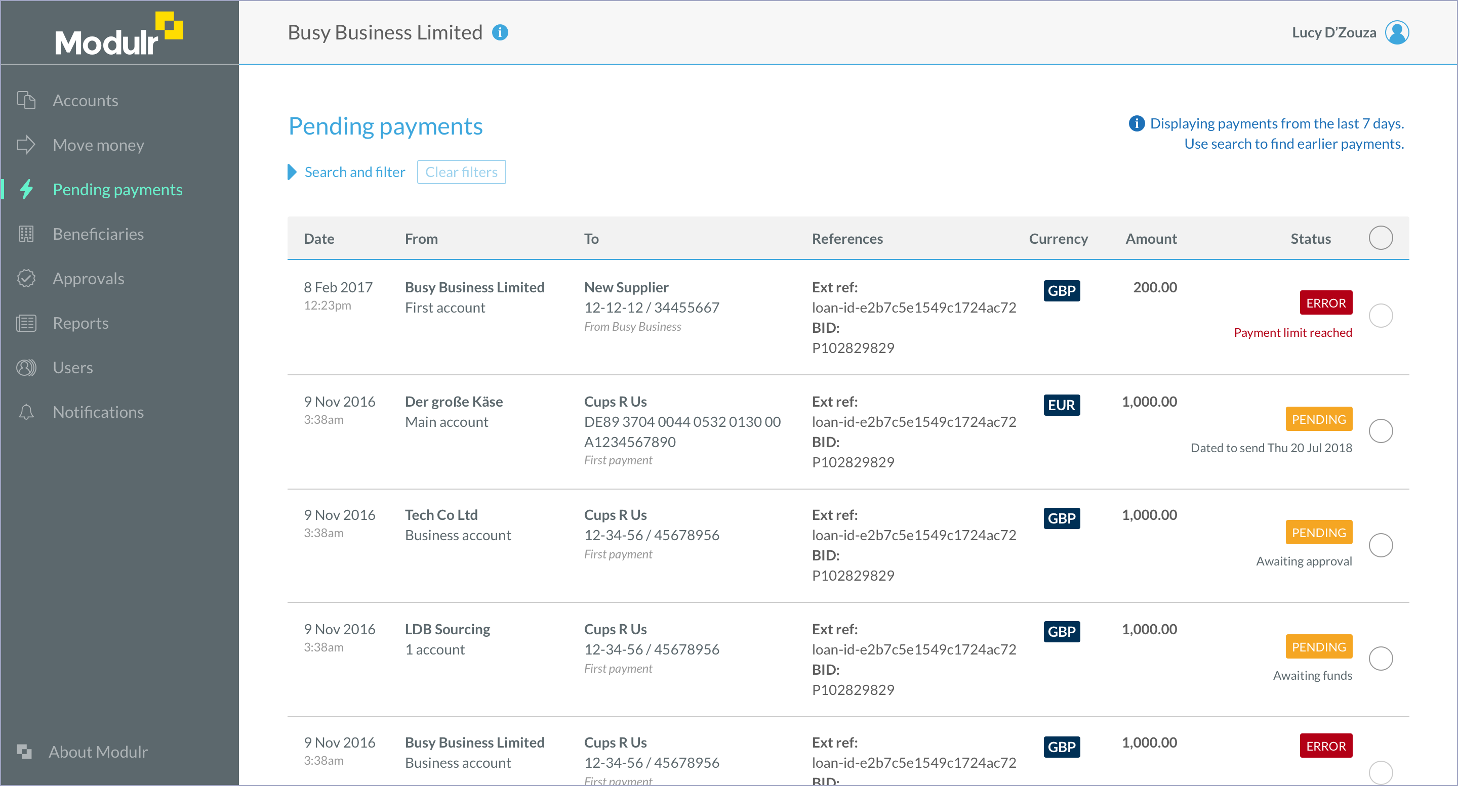1458x786 pixels.
Task: Click Tech Co Ltd sender name
Action: click(441, 514)
